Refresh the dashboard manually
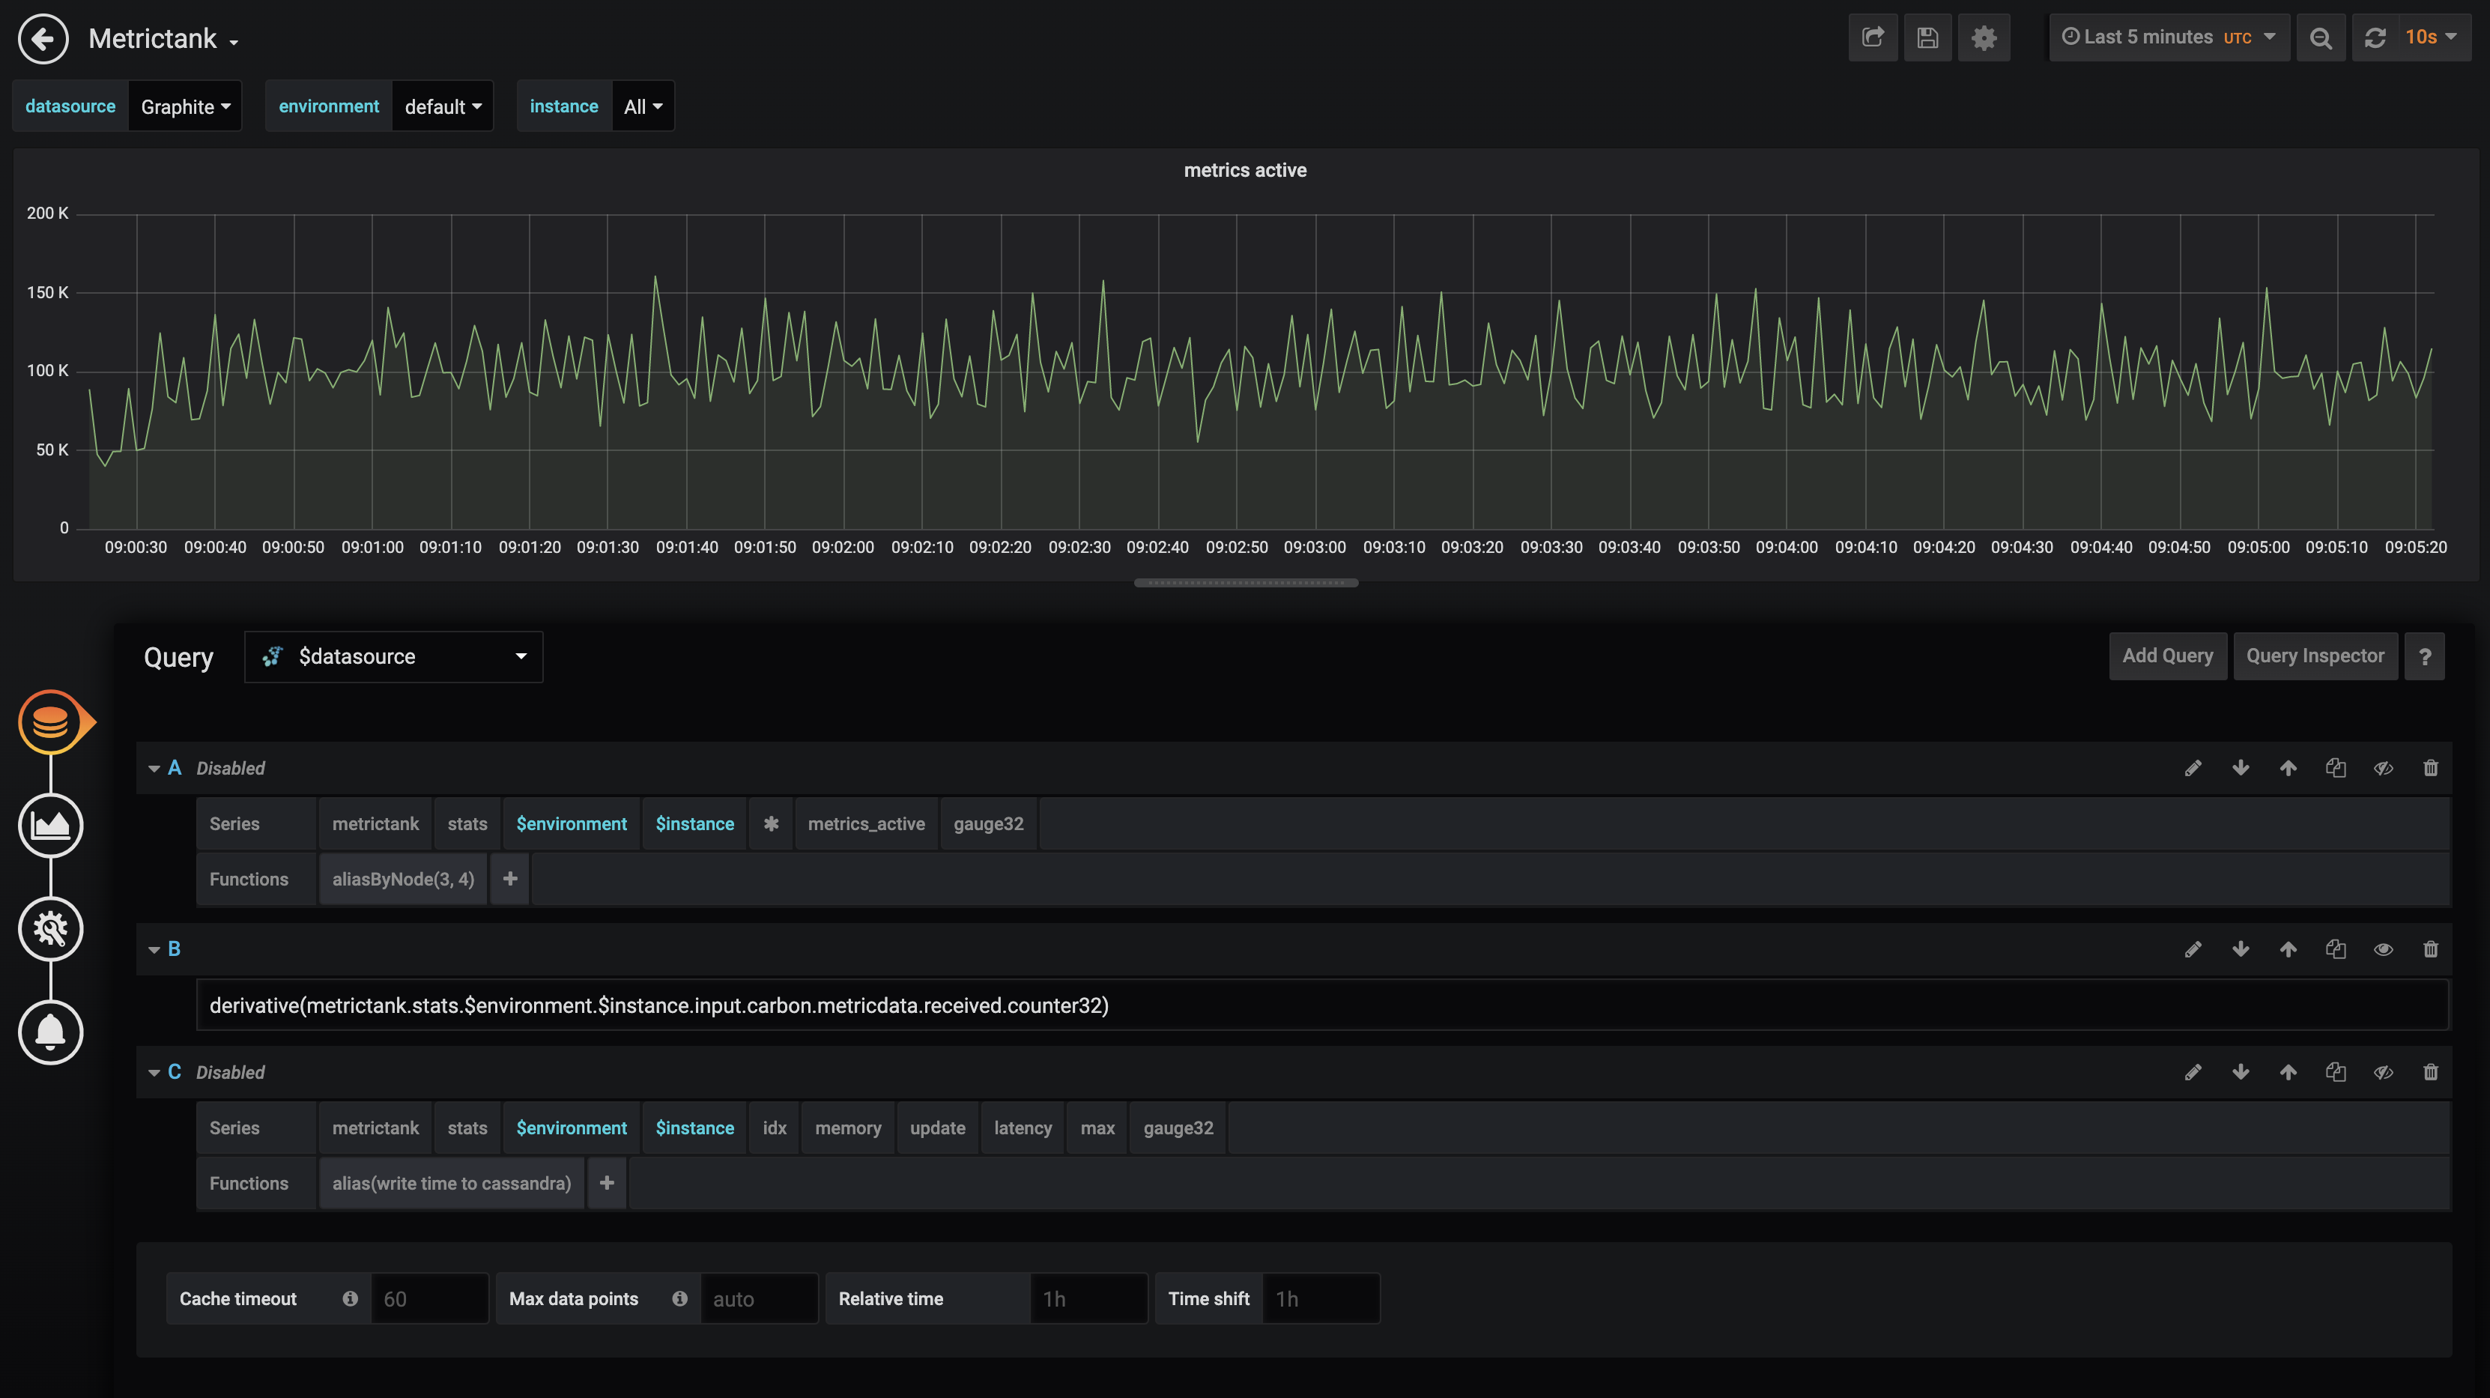The width and height of the screenshot is (2490, 1398). 2376,37
